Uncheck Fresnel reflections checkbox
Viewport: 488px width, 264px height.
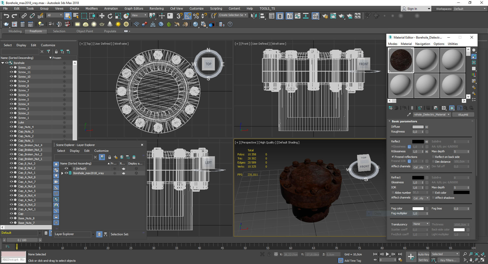pos(393,157)
